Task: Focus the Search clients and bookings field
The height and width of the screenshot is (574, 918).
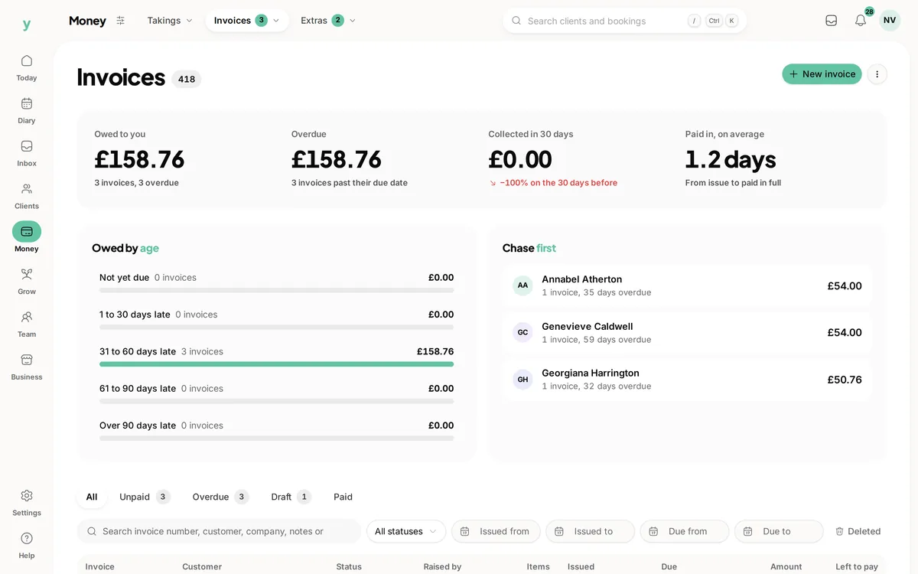Action: coord(624,21)
